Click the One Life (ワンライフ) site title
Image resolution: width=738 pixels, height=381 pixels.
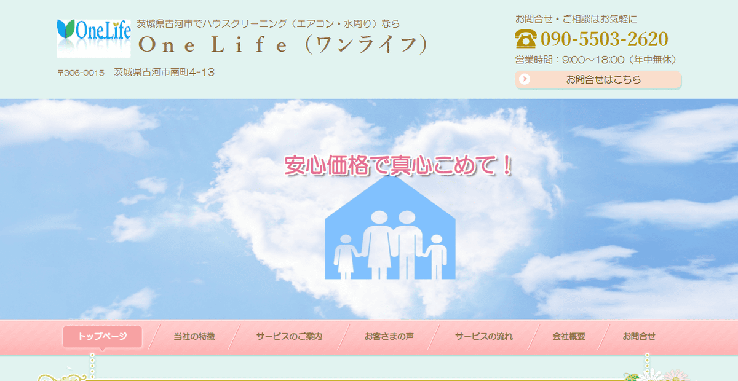point(283,45)
